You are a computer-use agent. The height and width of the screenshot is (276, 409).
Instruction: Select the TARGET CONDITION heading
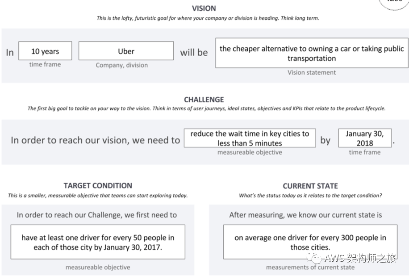pos(98,186)
